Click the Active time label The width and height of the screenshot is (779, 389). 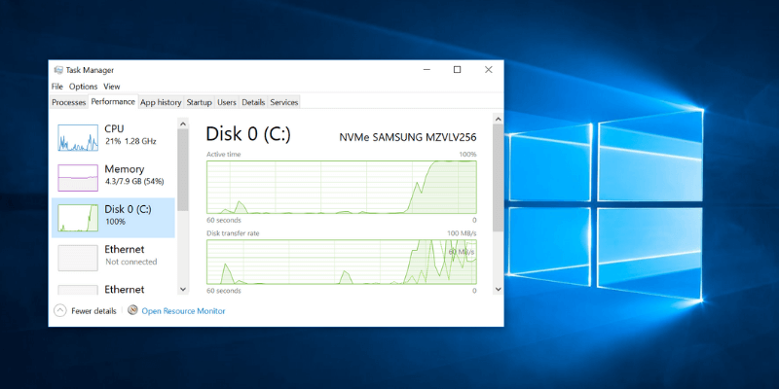pos(224,155)
